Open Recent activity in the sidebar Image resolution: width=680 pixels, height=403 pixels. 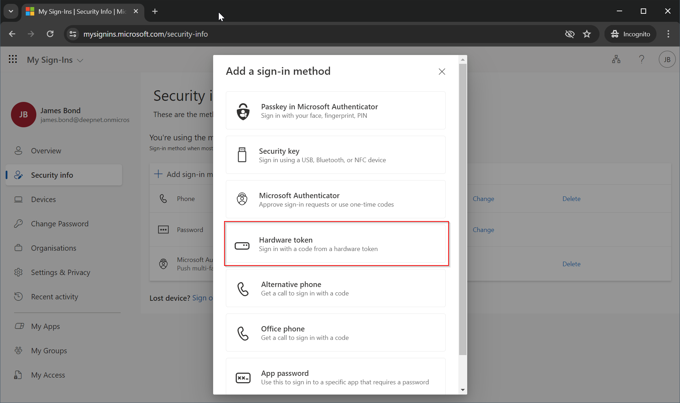coord(54,297)
